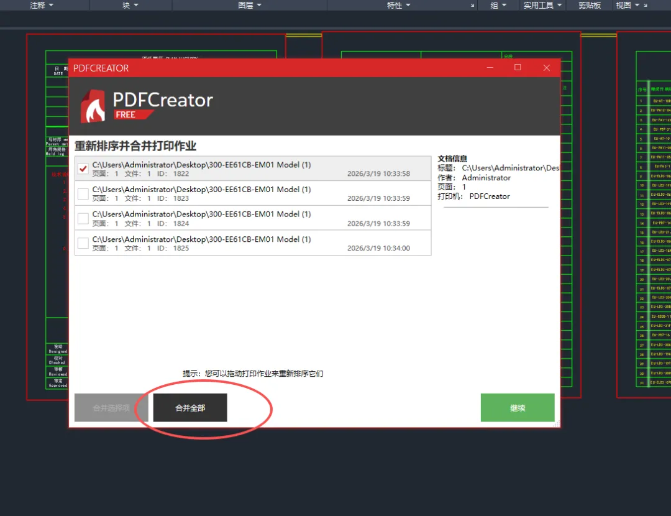Select the job row timestamped 10:34:00
Image resolution: width=671 pixels, height=516 pixels.
[x=253, y=243]
